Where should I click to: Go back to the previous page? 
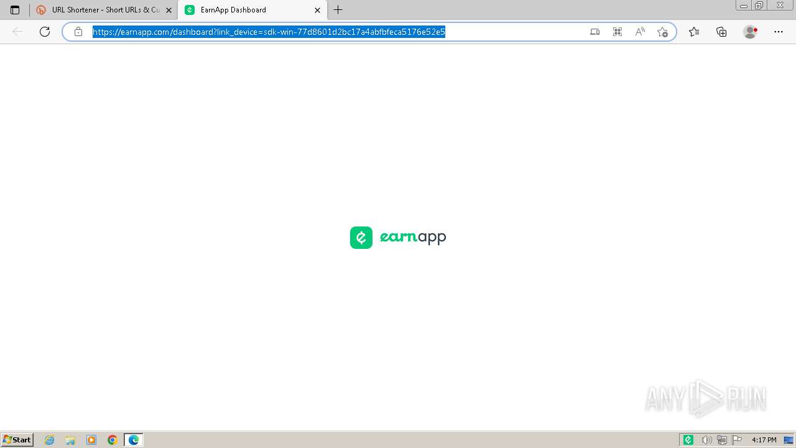click(x=17, y=32)
